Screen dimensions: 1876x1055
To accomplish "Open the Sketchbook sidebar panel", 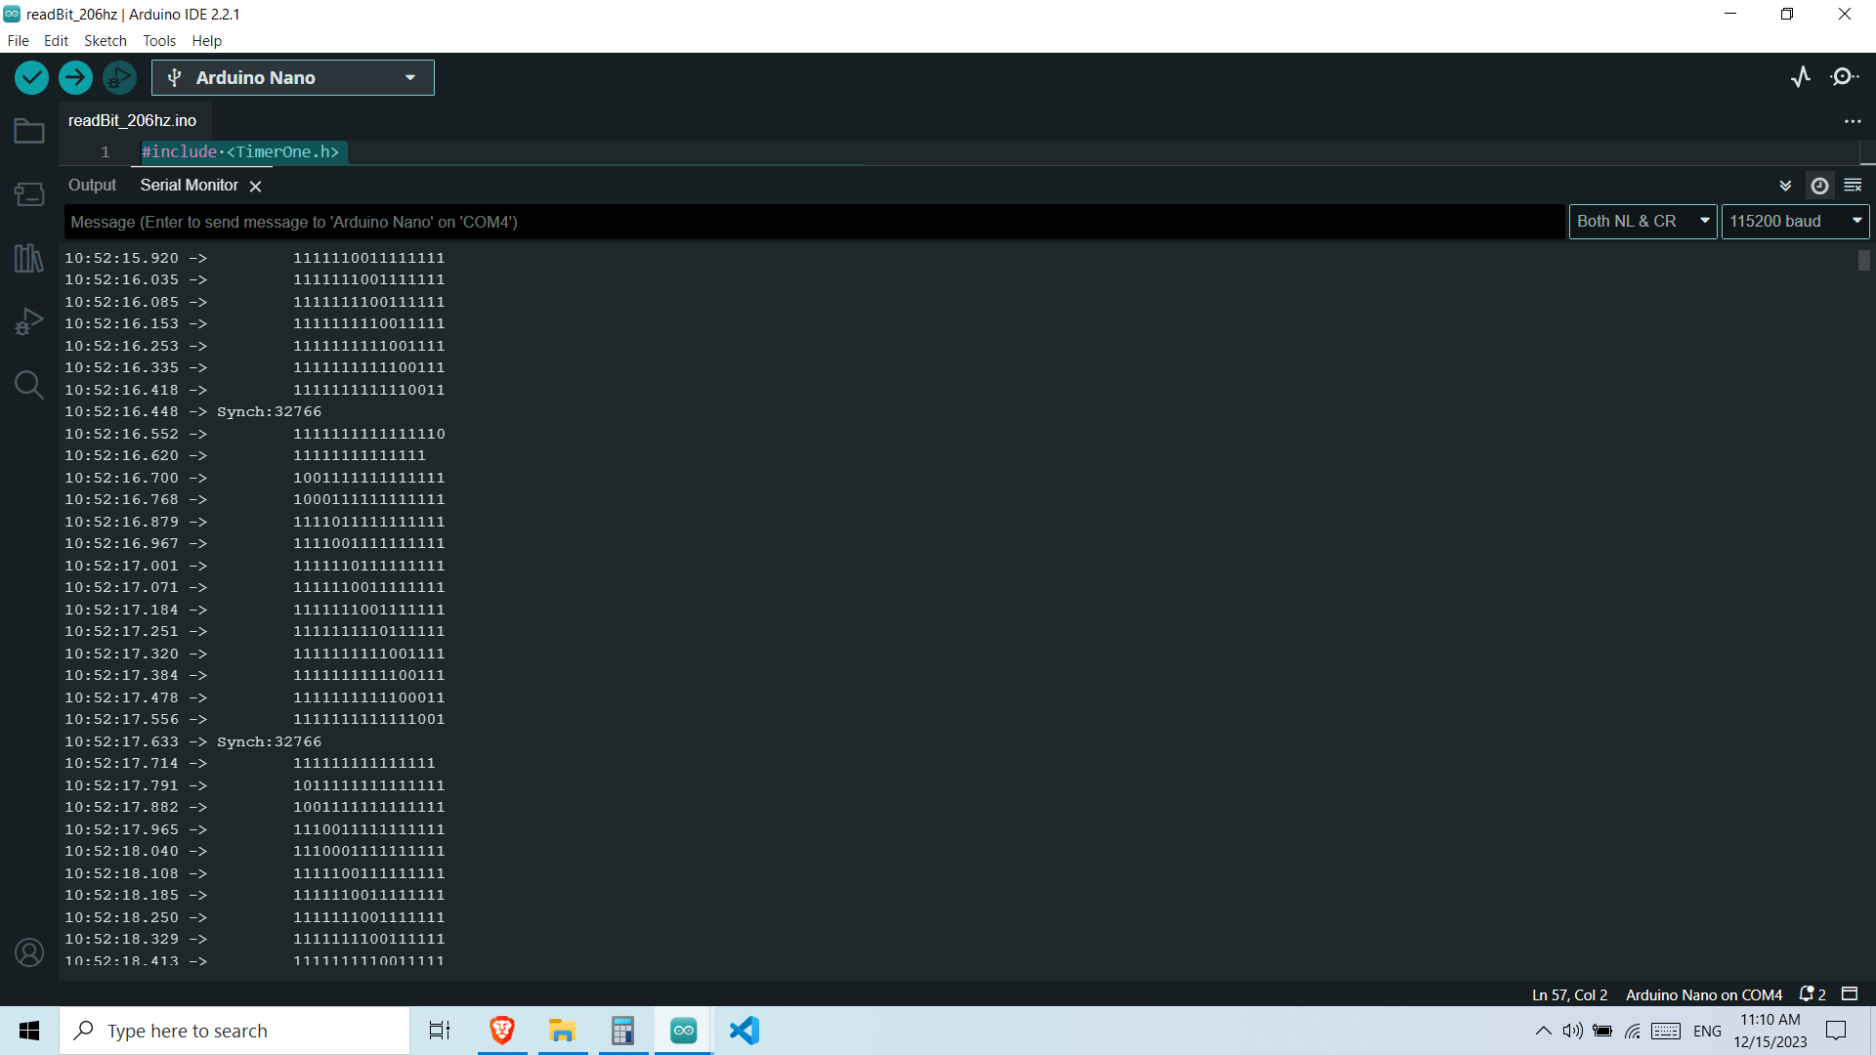I will pos(29,130).
